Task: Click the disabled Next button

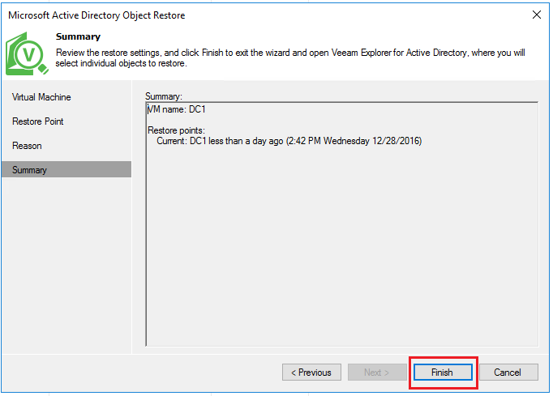Action: (377, 373)
